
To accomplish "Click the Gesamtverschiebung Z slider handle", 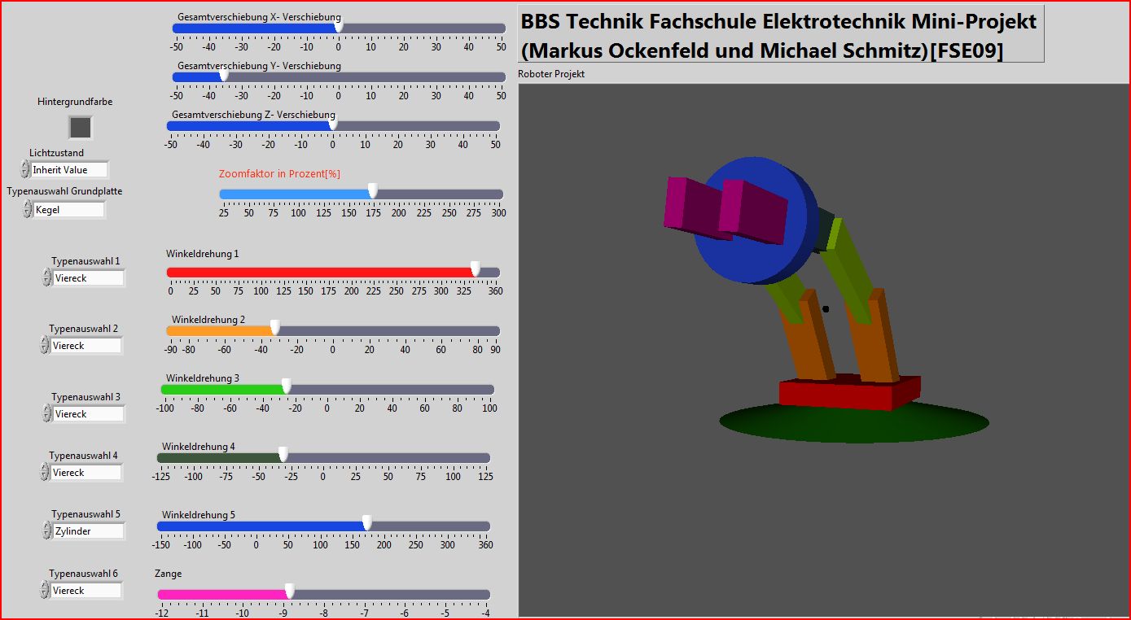I will point(333,125).
